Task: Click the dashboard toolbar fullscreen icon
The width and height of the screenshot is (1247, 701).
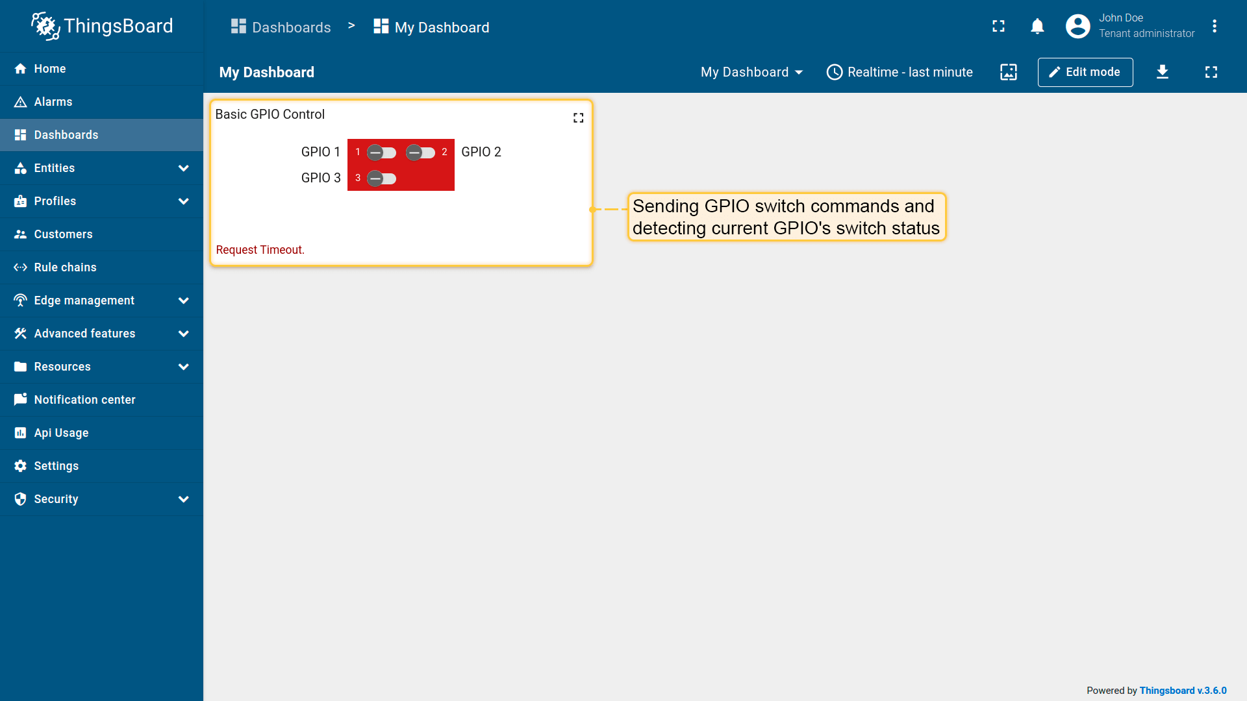Action: coord(1211,72)
